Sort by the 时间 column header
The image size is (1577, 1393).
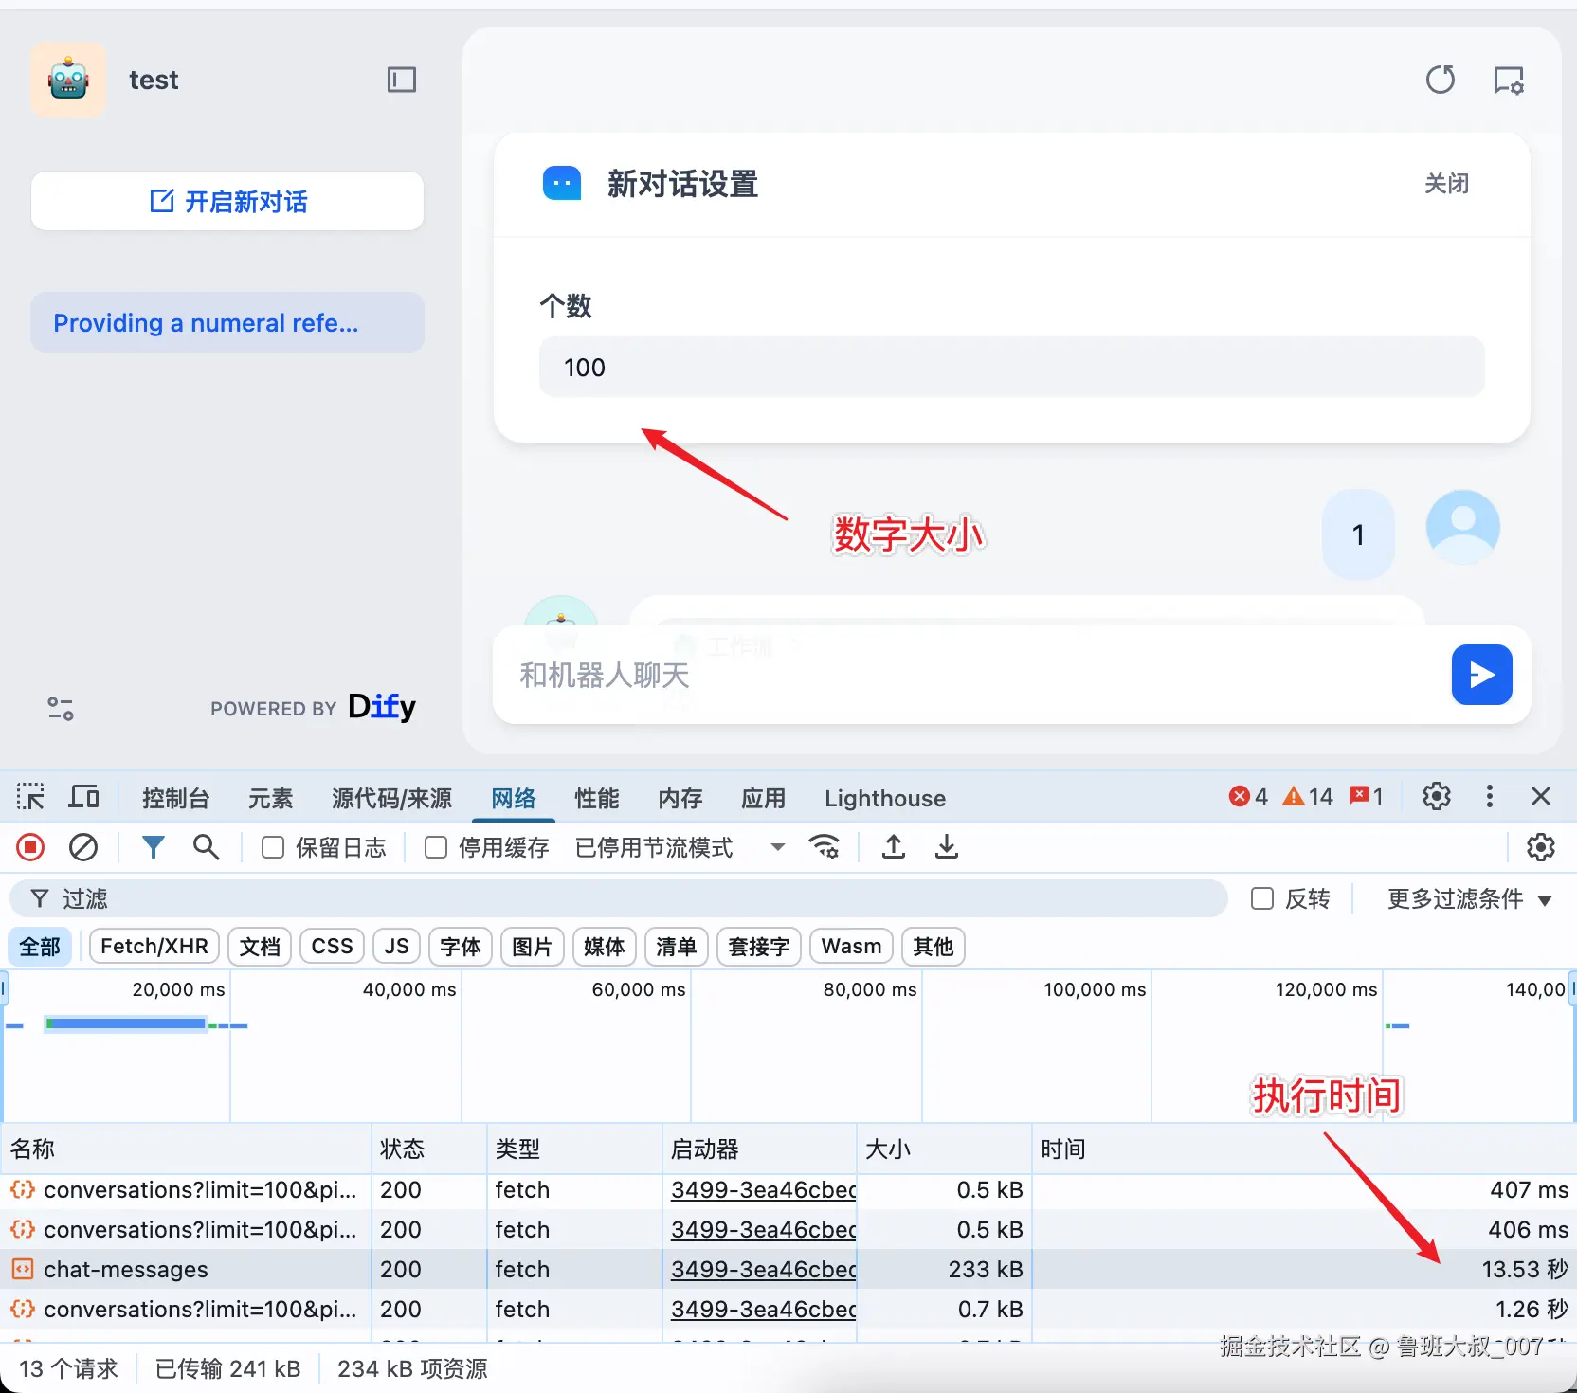(1303, 1149)
